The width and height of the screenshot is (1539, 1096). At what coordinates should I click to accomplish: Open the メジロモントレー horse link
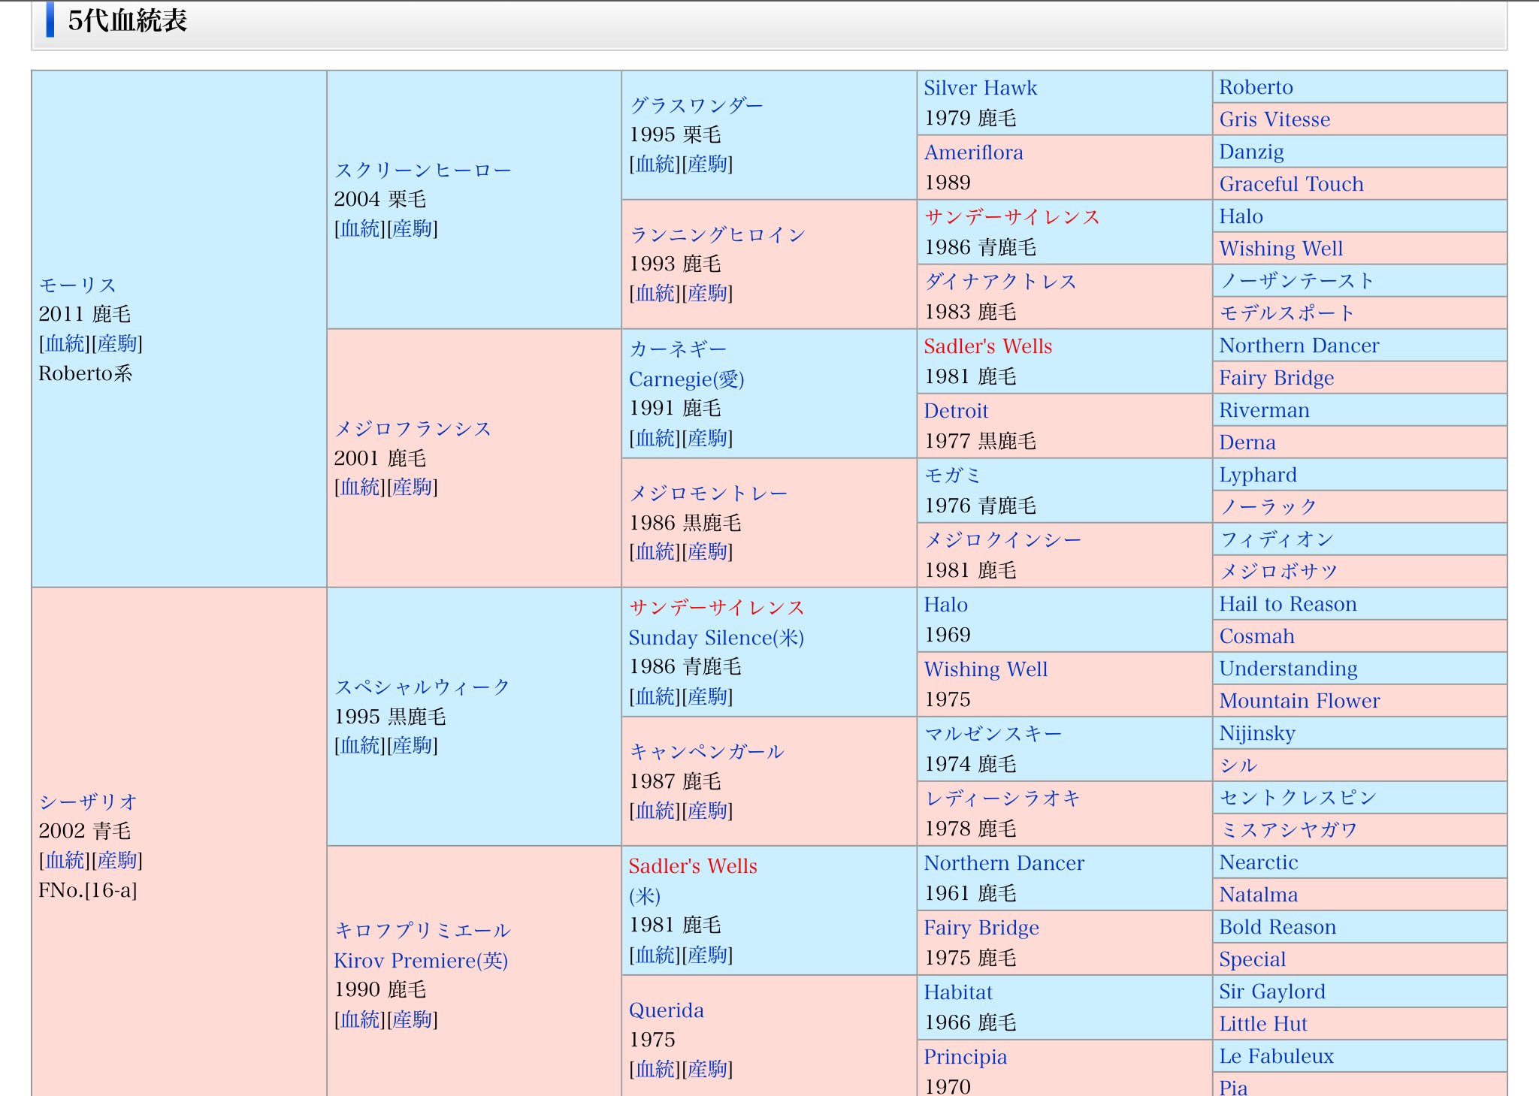click(708, 494)
